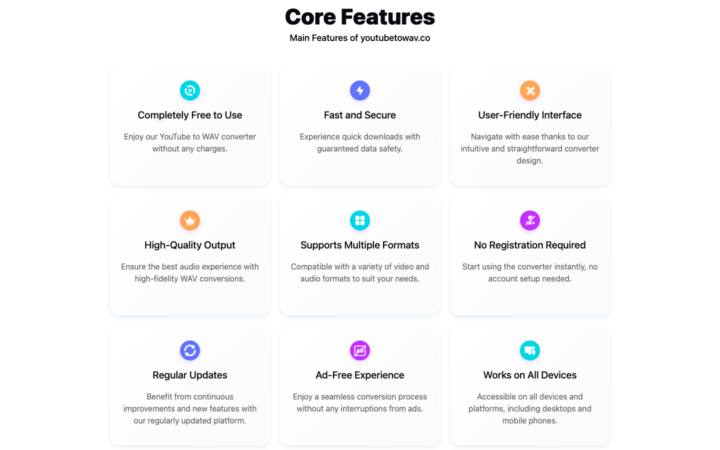Click the teal devices icon

(530, 350)
